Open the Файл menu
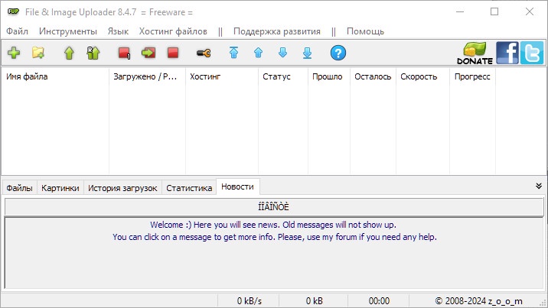The width and height of the screenshot is (548, 308). pos(17,31)
